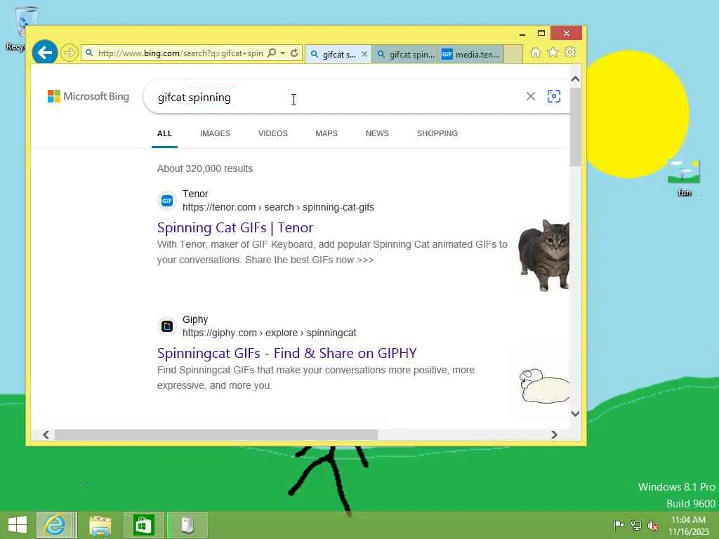Viewport: 719px width, 539px height.
Task: Click the 'About 320,000 results' text
Action: click(x=205, y=168)
